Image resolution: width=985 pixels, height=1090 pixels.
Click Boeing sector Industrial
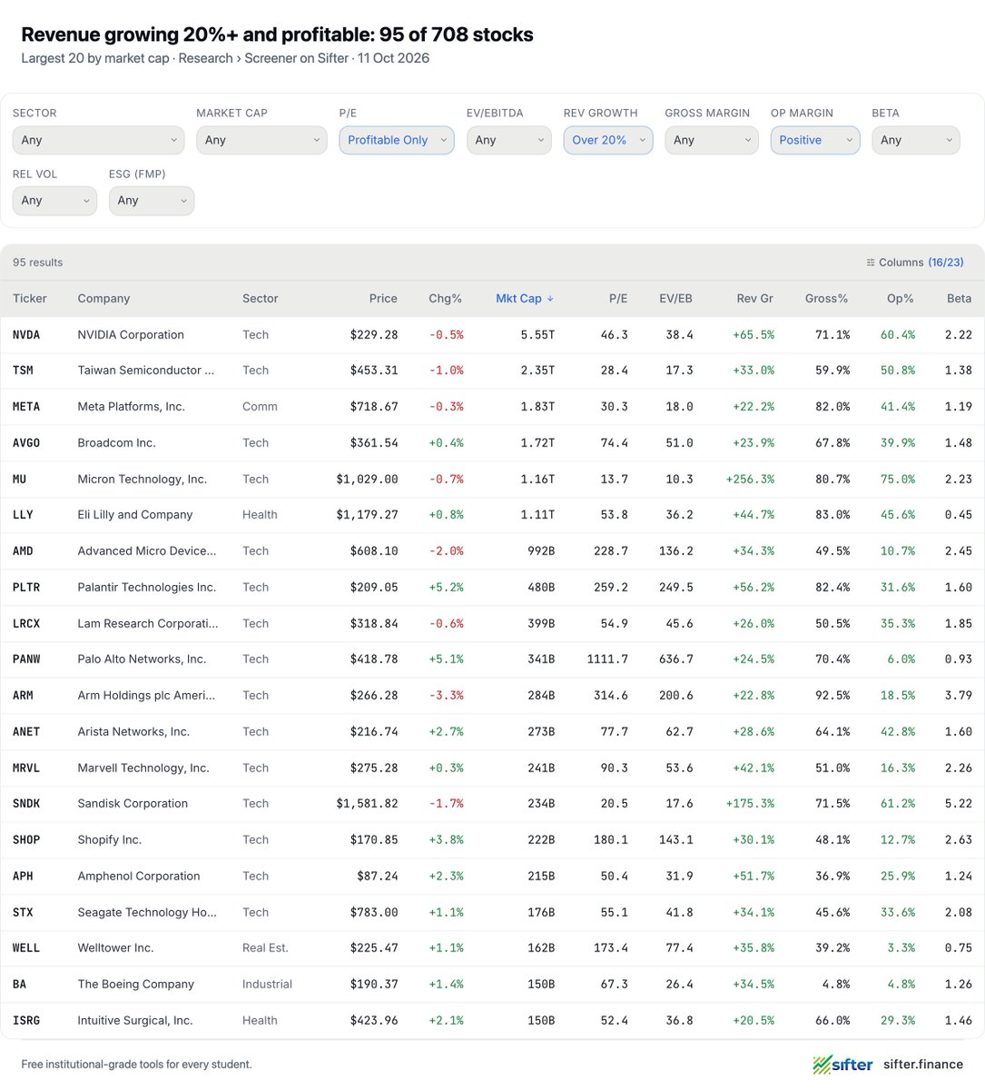click(267, 985)
